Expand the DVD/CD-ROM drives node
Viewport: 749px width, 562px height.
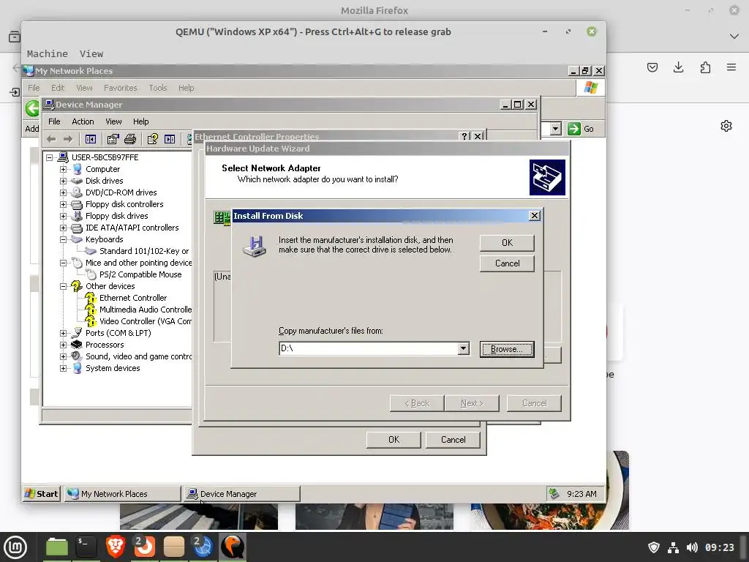point(63,192)
